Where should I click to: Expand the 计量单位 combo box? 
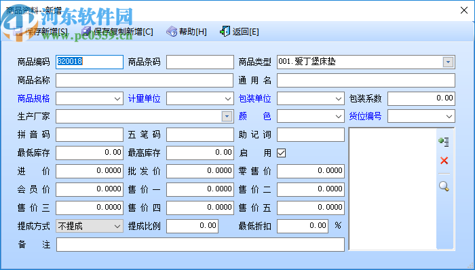(x=228, y=98)
